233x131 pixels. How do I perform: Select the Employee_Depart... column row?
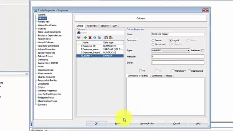click(x=100, y=52)
